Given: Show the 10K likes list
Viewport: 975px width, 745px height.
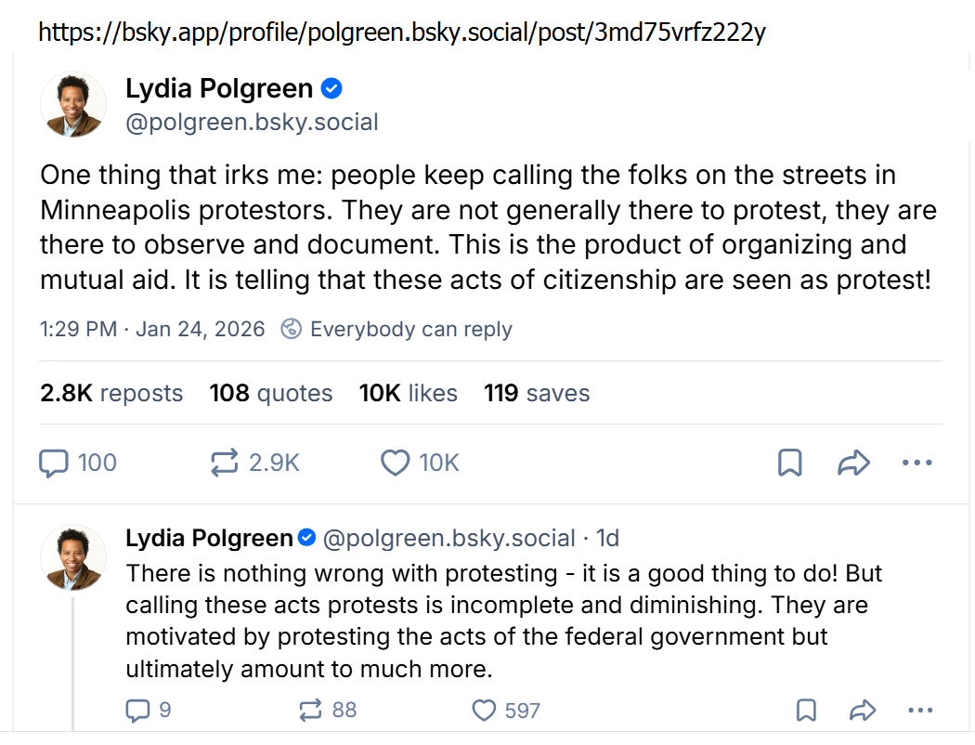Looking at the screenshot, I should [408, 393].
